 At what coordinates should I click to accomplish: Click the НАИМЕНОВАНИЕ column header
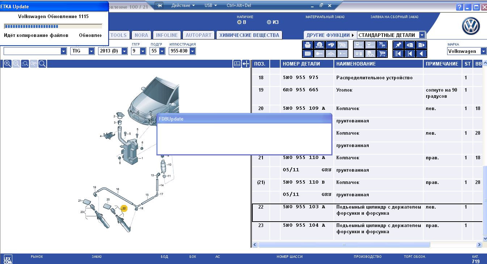[378, 64]
